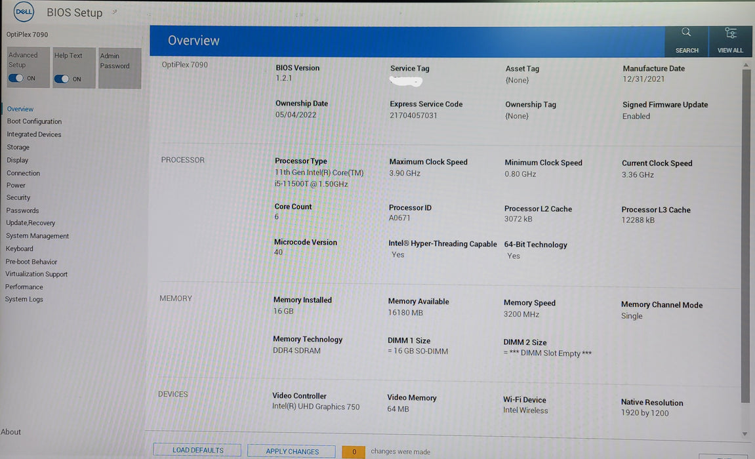Click the APPLY CHANGES button

(292, 451)
